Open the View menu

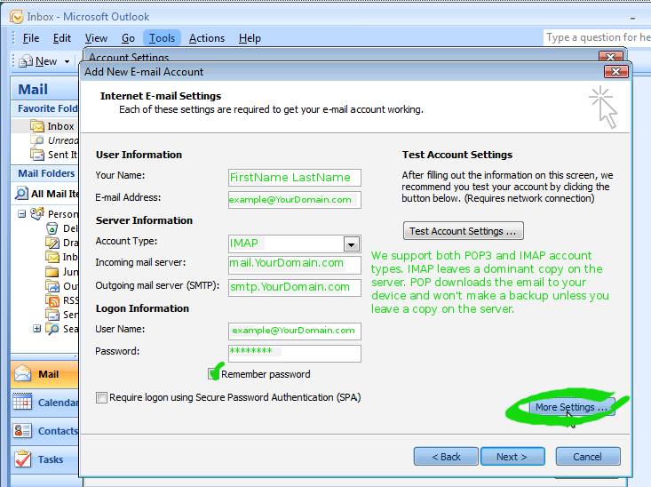96,38
